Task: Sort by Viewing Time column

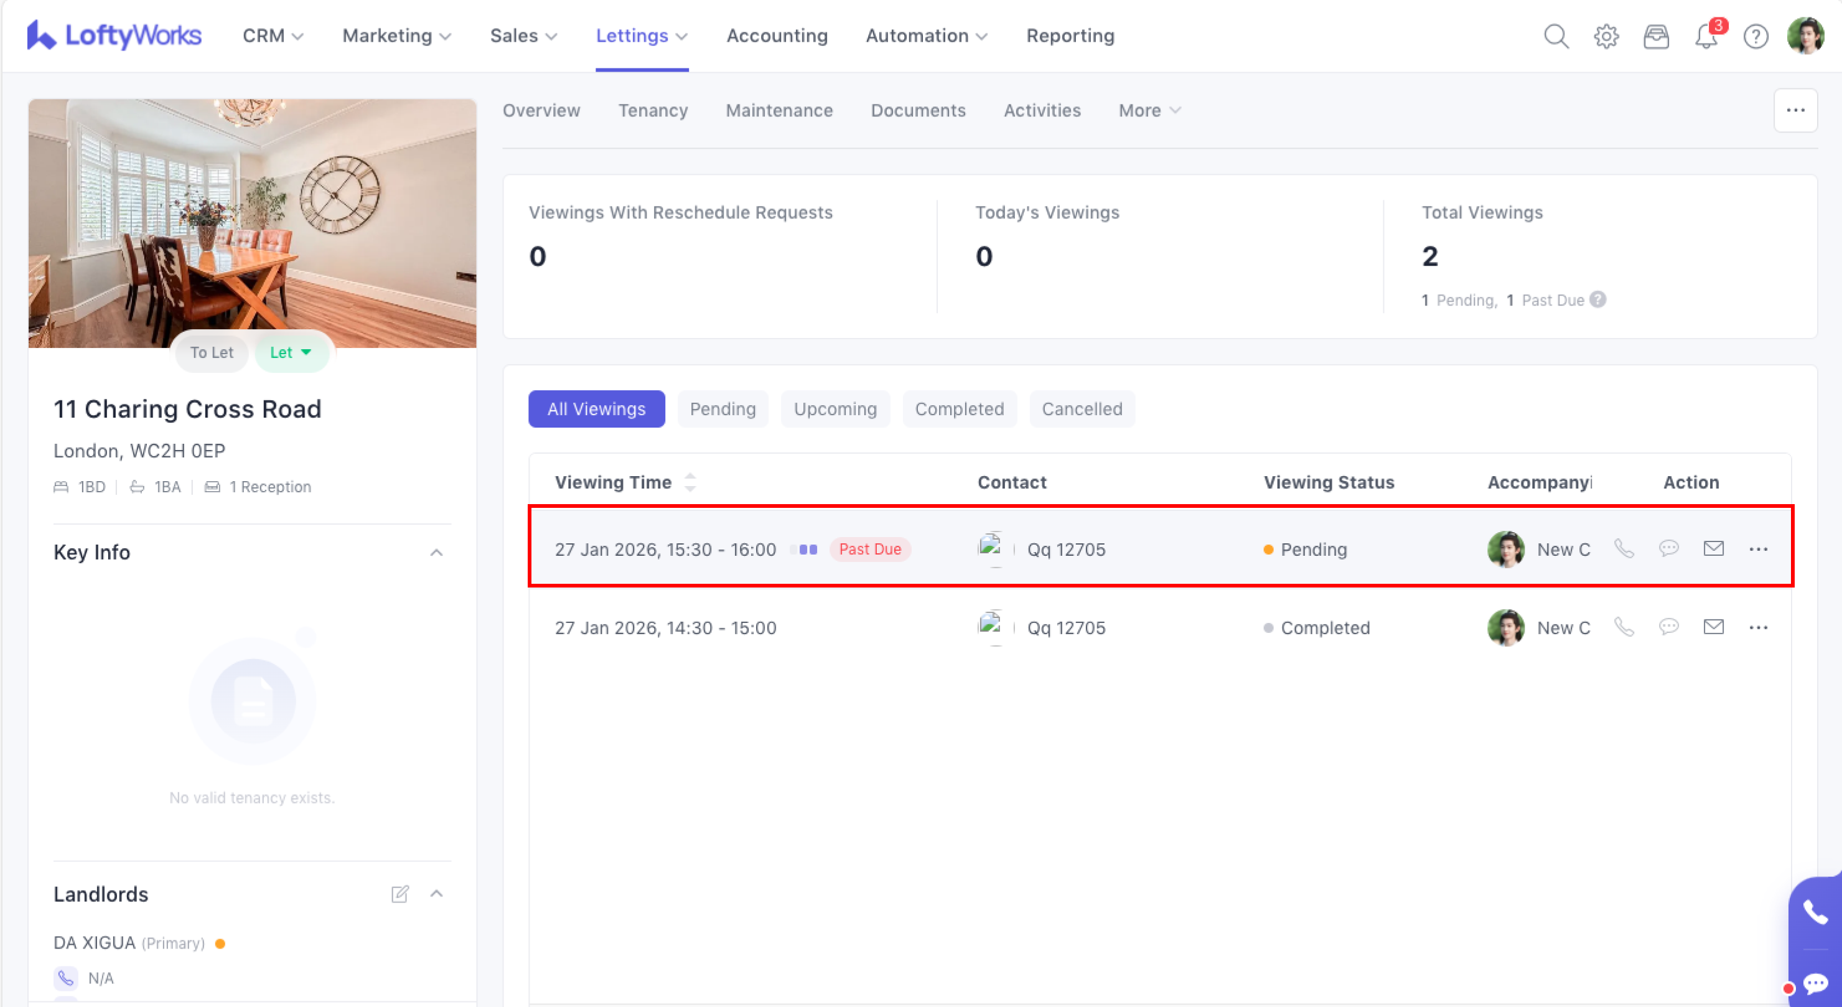Action: tap(690, 482)
